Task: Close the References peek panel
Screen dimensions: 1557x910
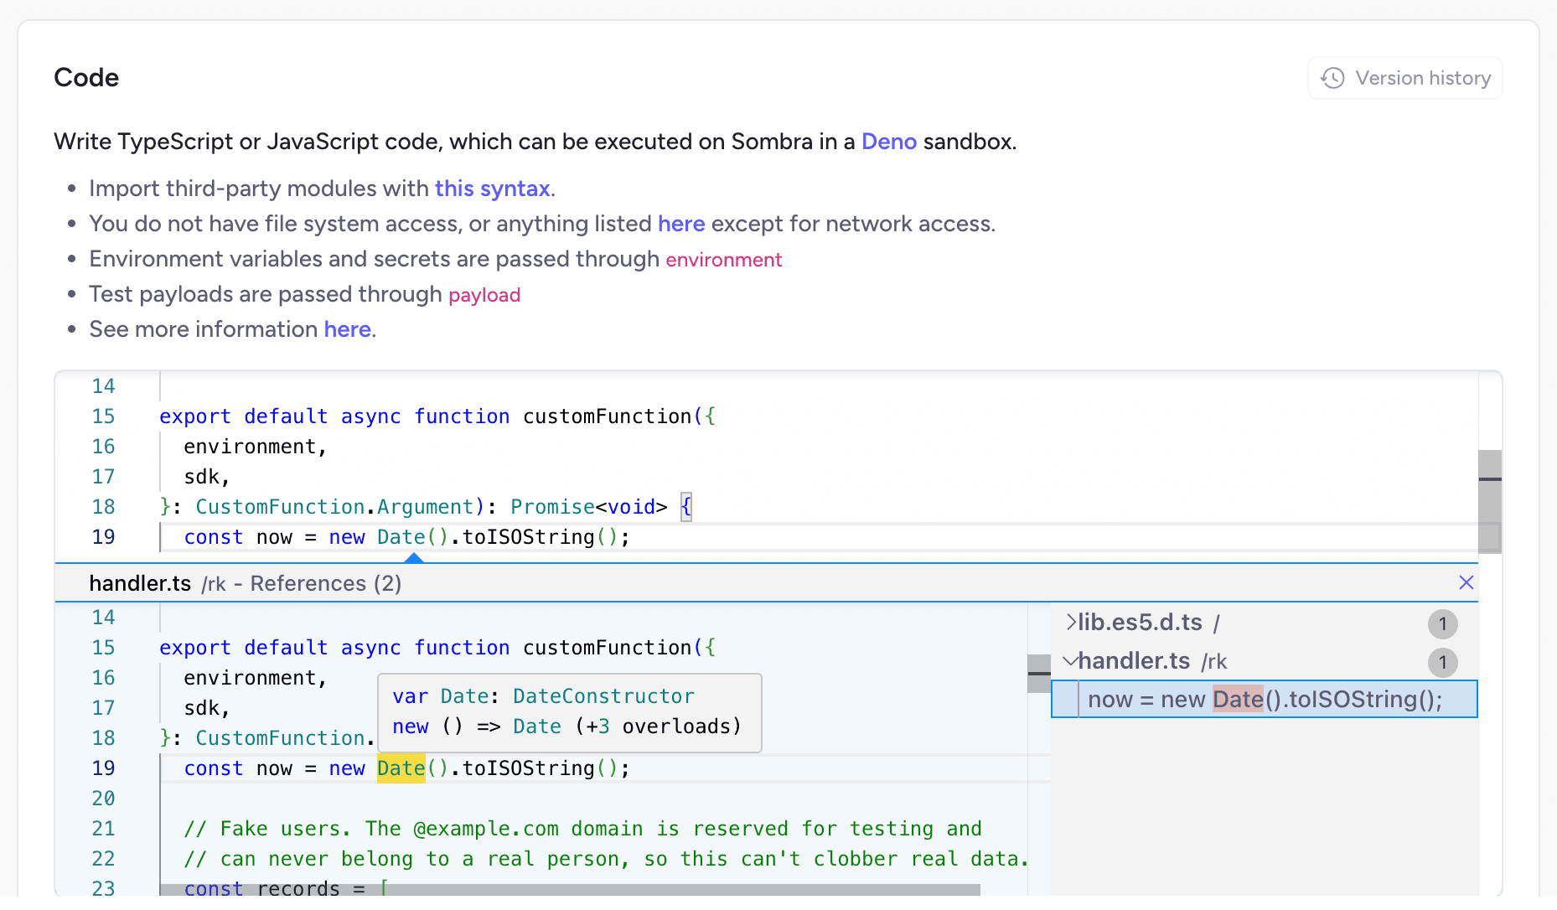Action: coord(1466,582)
